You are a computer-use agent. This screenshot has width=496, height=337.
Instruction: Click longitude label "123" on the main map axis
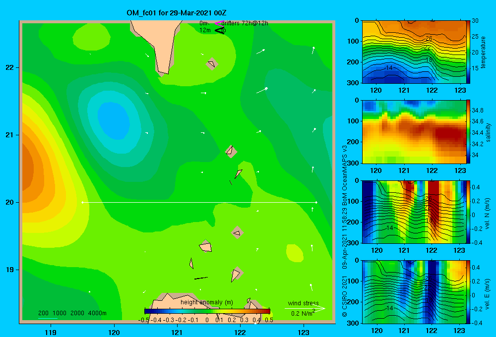304,332
